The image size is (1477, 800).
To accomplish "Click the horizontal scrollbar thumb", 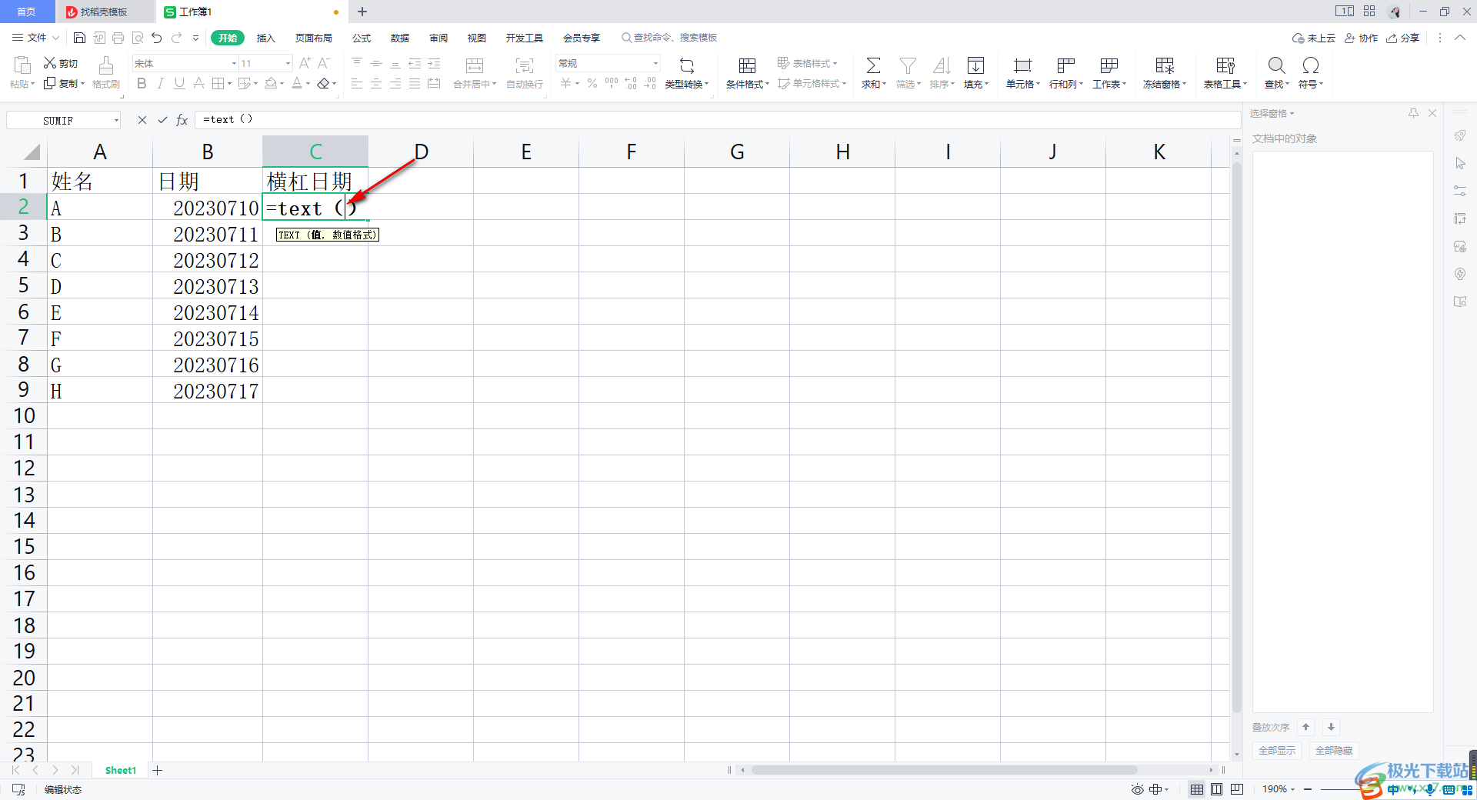I will pyautogui.click(x=944, y=770).
